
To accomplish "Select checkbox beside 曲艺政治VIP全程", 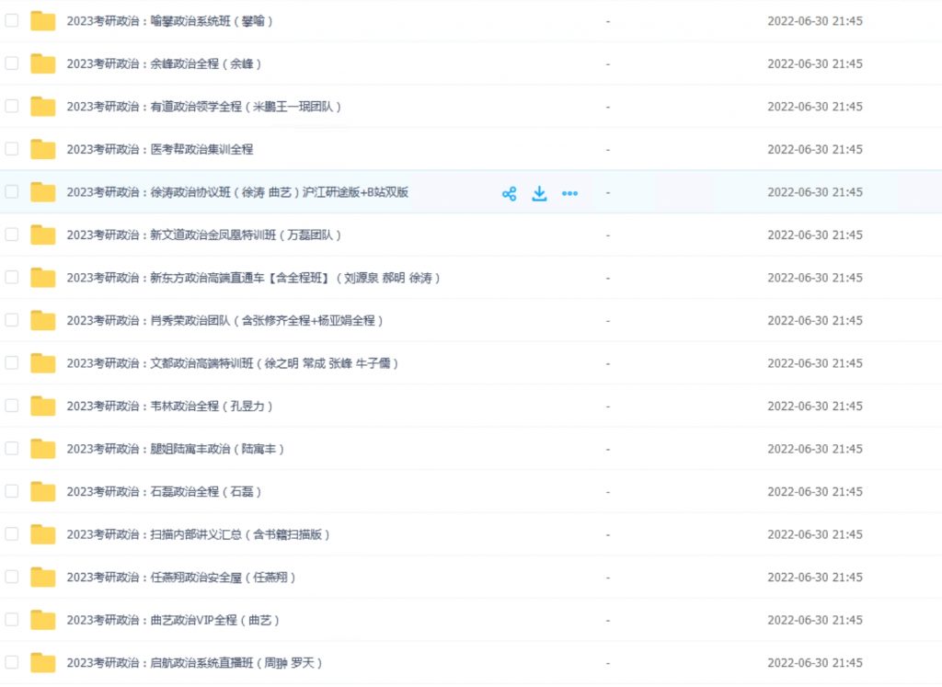I will point(11,619).
